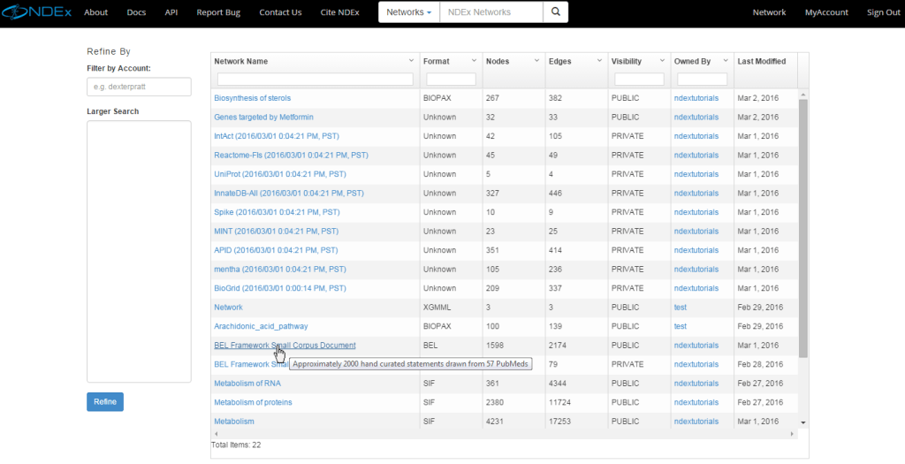Open owner ndextutorials in Metabolism of RNA row
The image size is (905, 464).
click(x=696, y=384)
